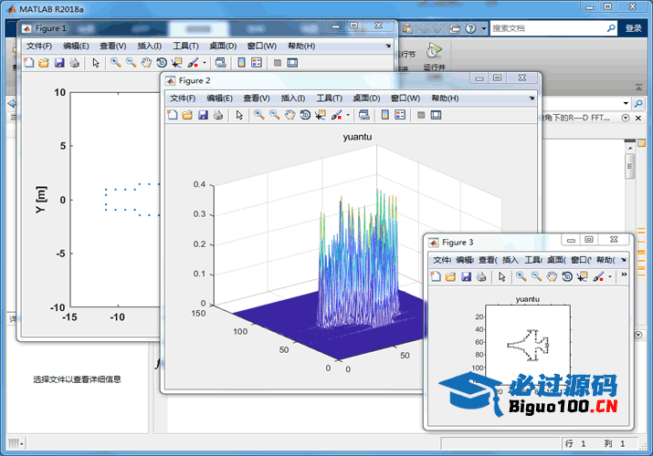Screen dimensions: 653x456
Task: Click New Figure icon in Figure 2 toolbar
Action: [x=173, y=115]
